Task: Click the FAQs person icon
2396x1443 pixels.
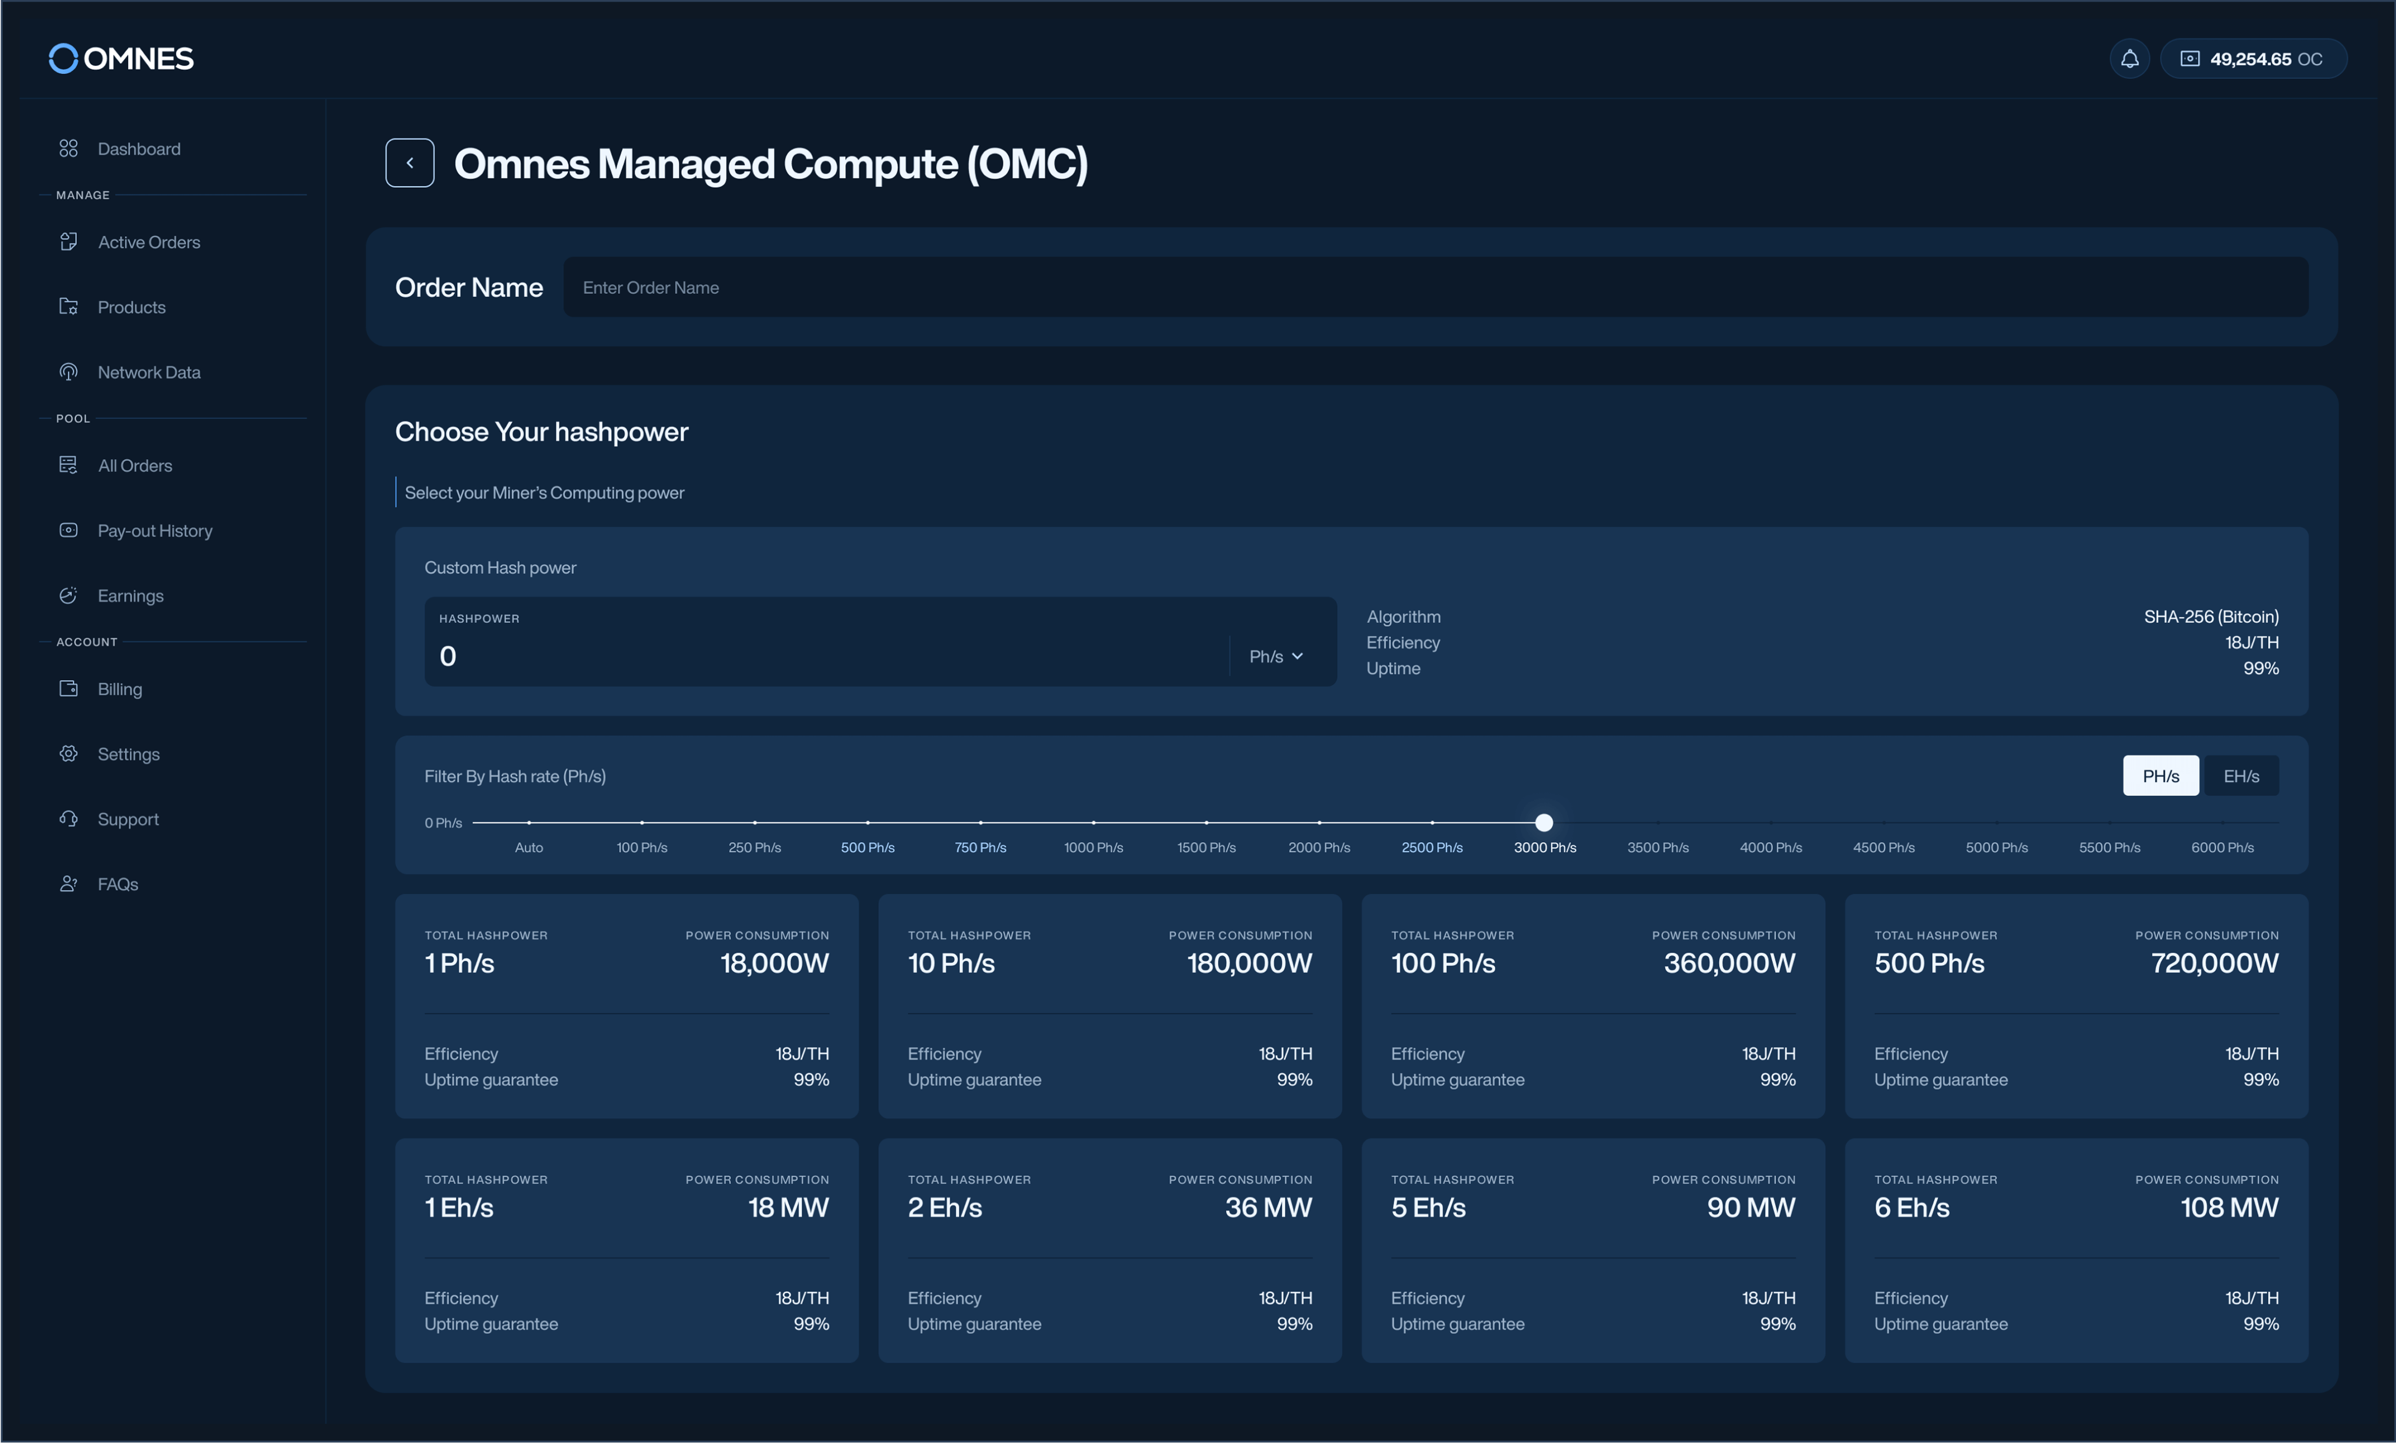Action: [68, 884]
